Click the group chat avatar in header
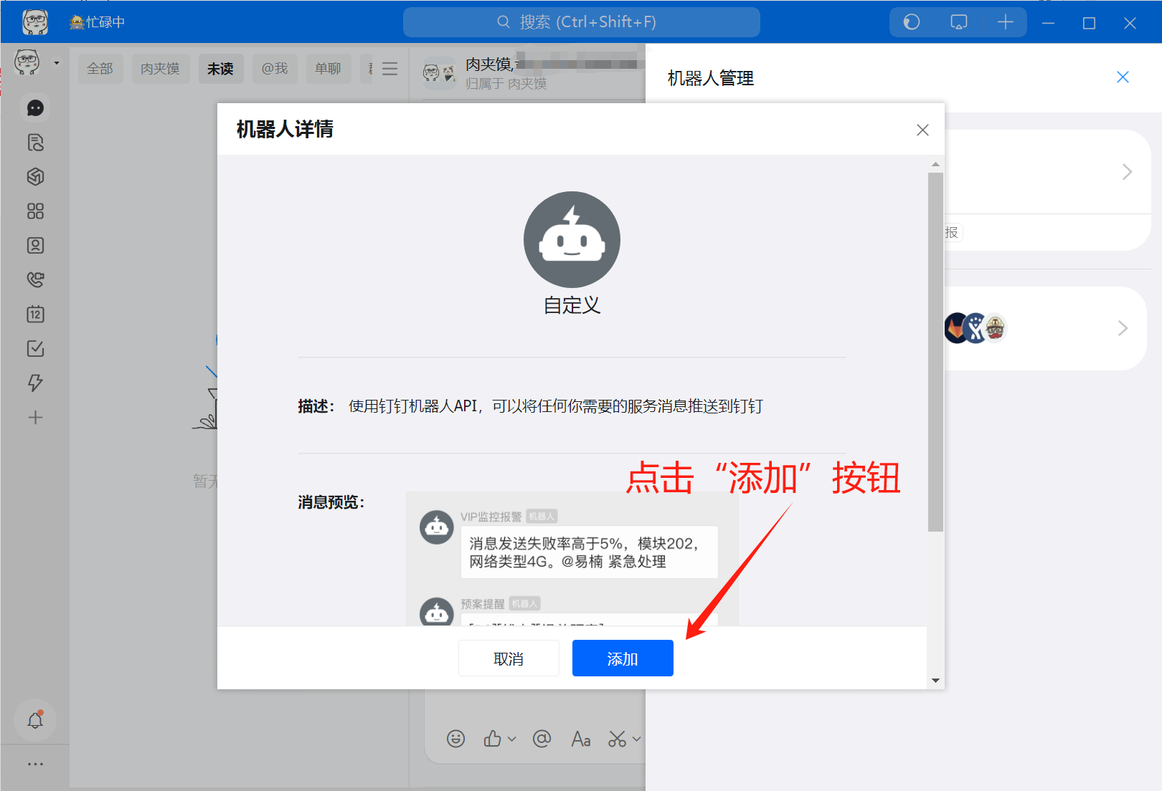The image size is (1162, 791). click(439, 72)
